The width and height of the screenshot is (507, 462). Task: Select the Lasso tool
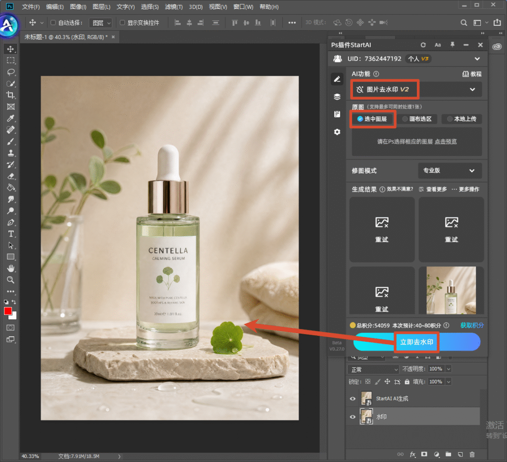point(11,72)
